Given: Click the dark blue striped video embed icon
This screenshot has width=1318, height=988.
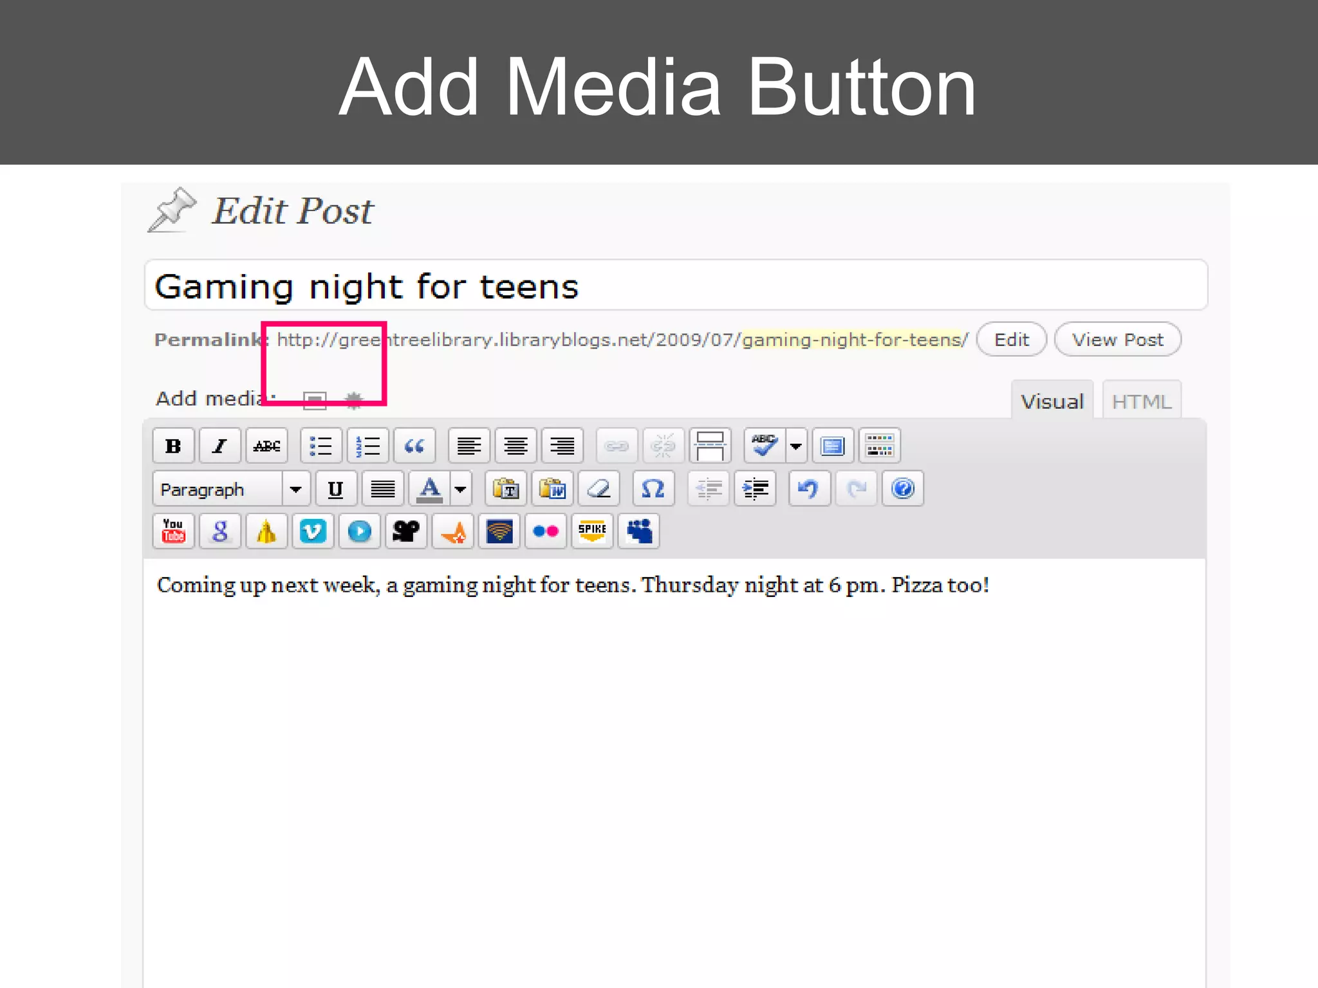Looking at the screenshot, I should pos(499,531).
